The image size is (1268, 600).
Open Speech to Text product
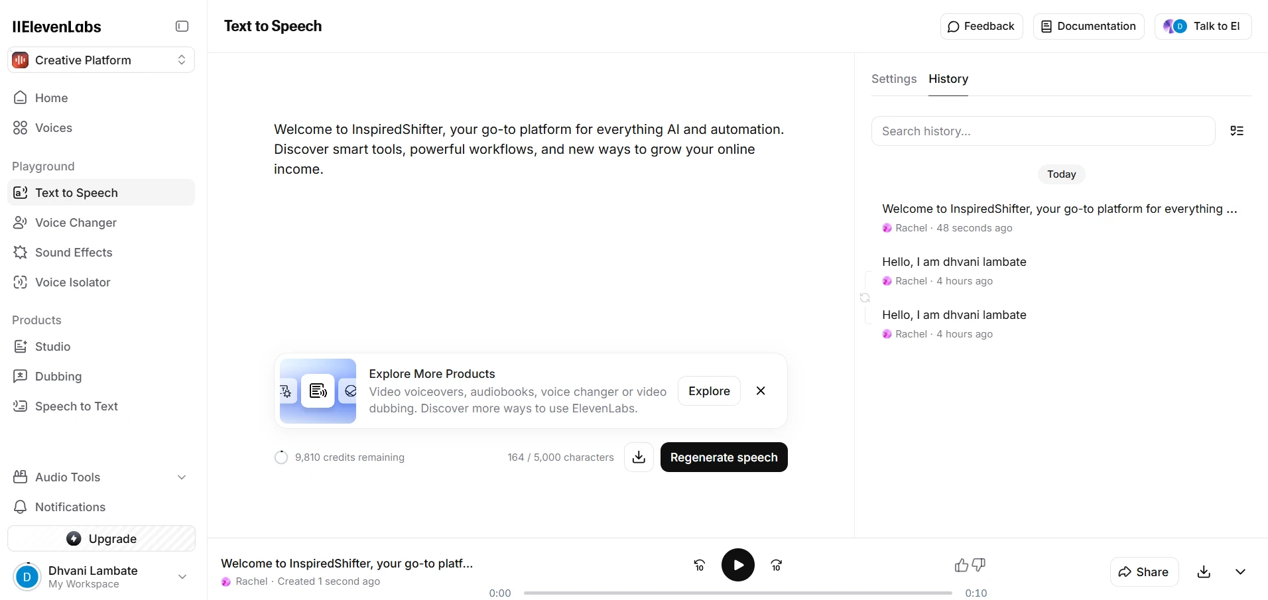[x=101, y=406]
